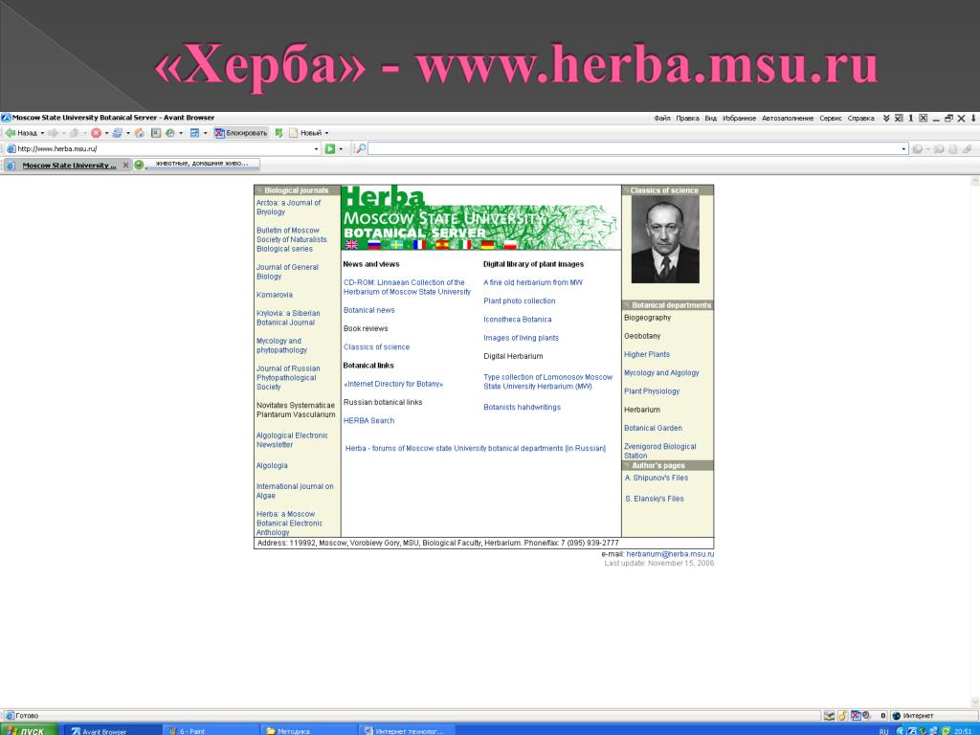
Task: Open the Komarovia journal link
Action: (x=275, y=295)
